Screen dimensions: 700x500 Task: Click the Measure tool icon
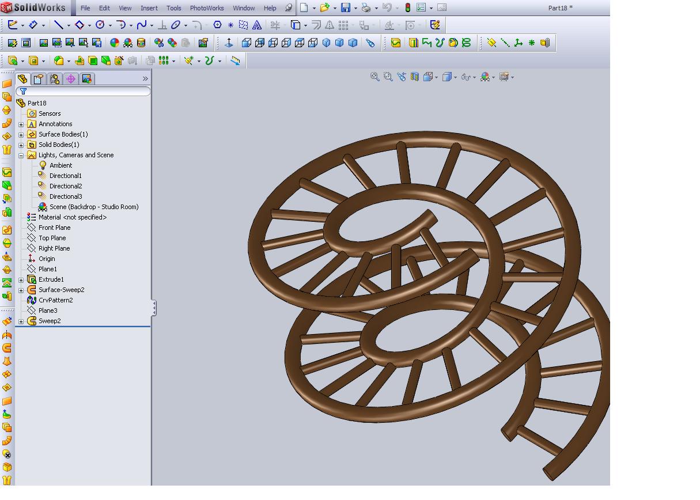click(235, 60)
